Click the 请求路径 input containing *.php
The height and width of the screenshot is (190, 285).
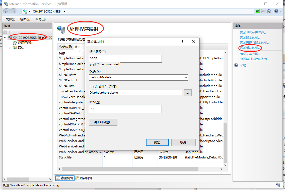(x=125, y=59)
